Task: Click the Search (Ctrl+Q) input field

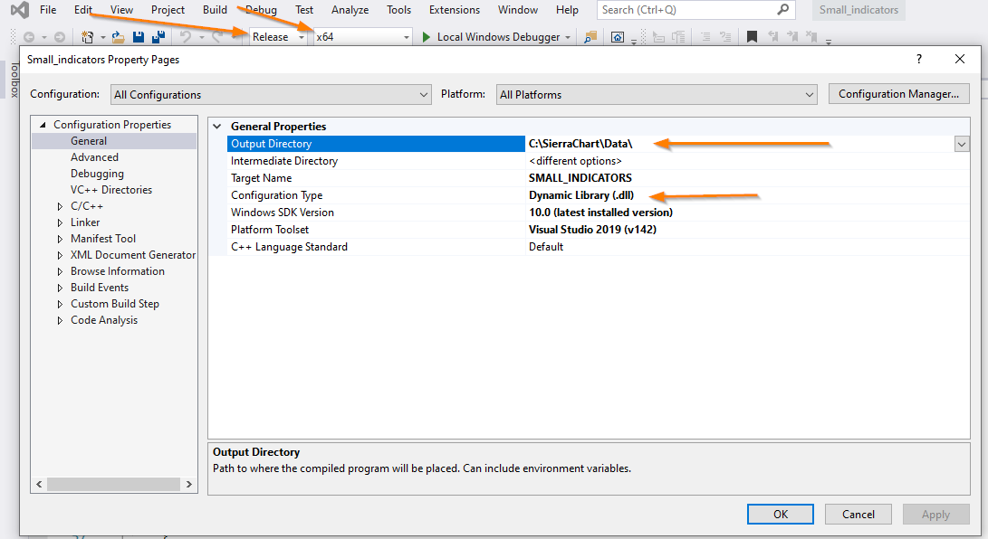Action: coord(695,9)
